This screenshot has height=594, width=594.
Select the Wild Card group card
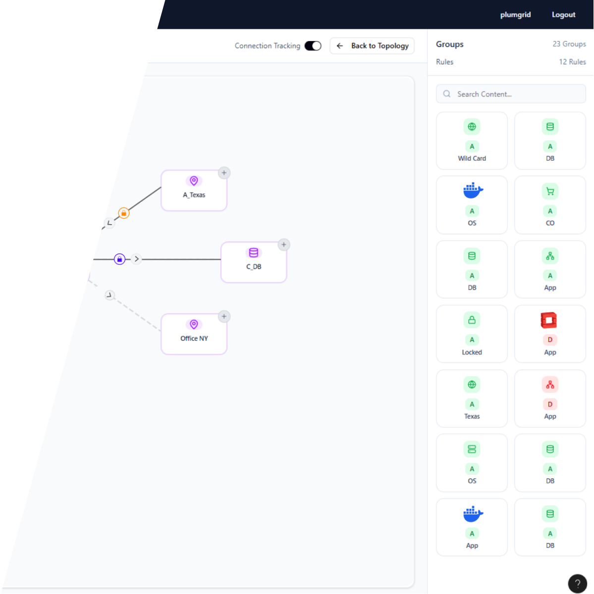[x=472, y=141]
